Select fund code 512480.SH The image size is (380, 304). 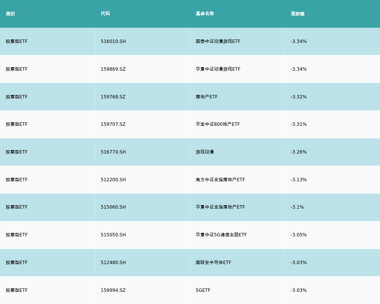[x=113, y=263]
